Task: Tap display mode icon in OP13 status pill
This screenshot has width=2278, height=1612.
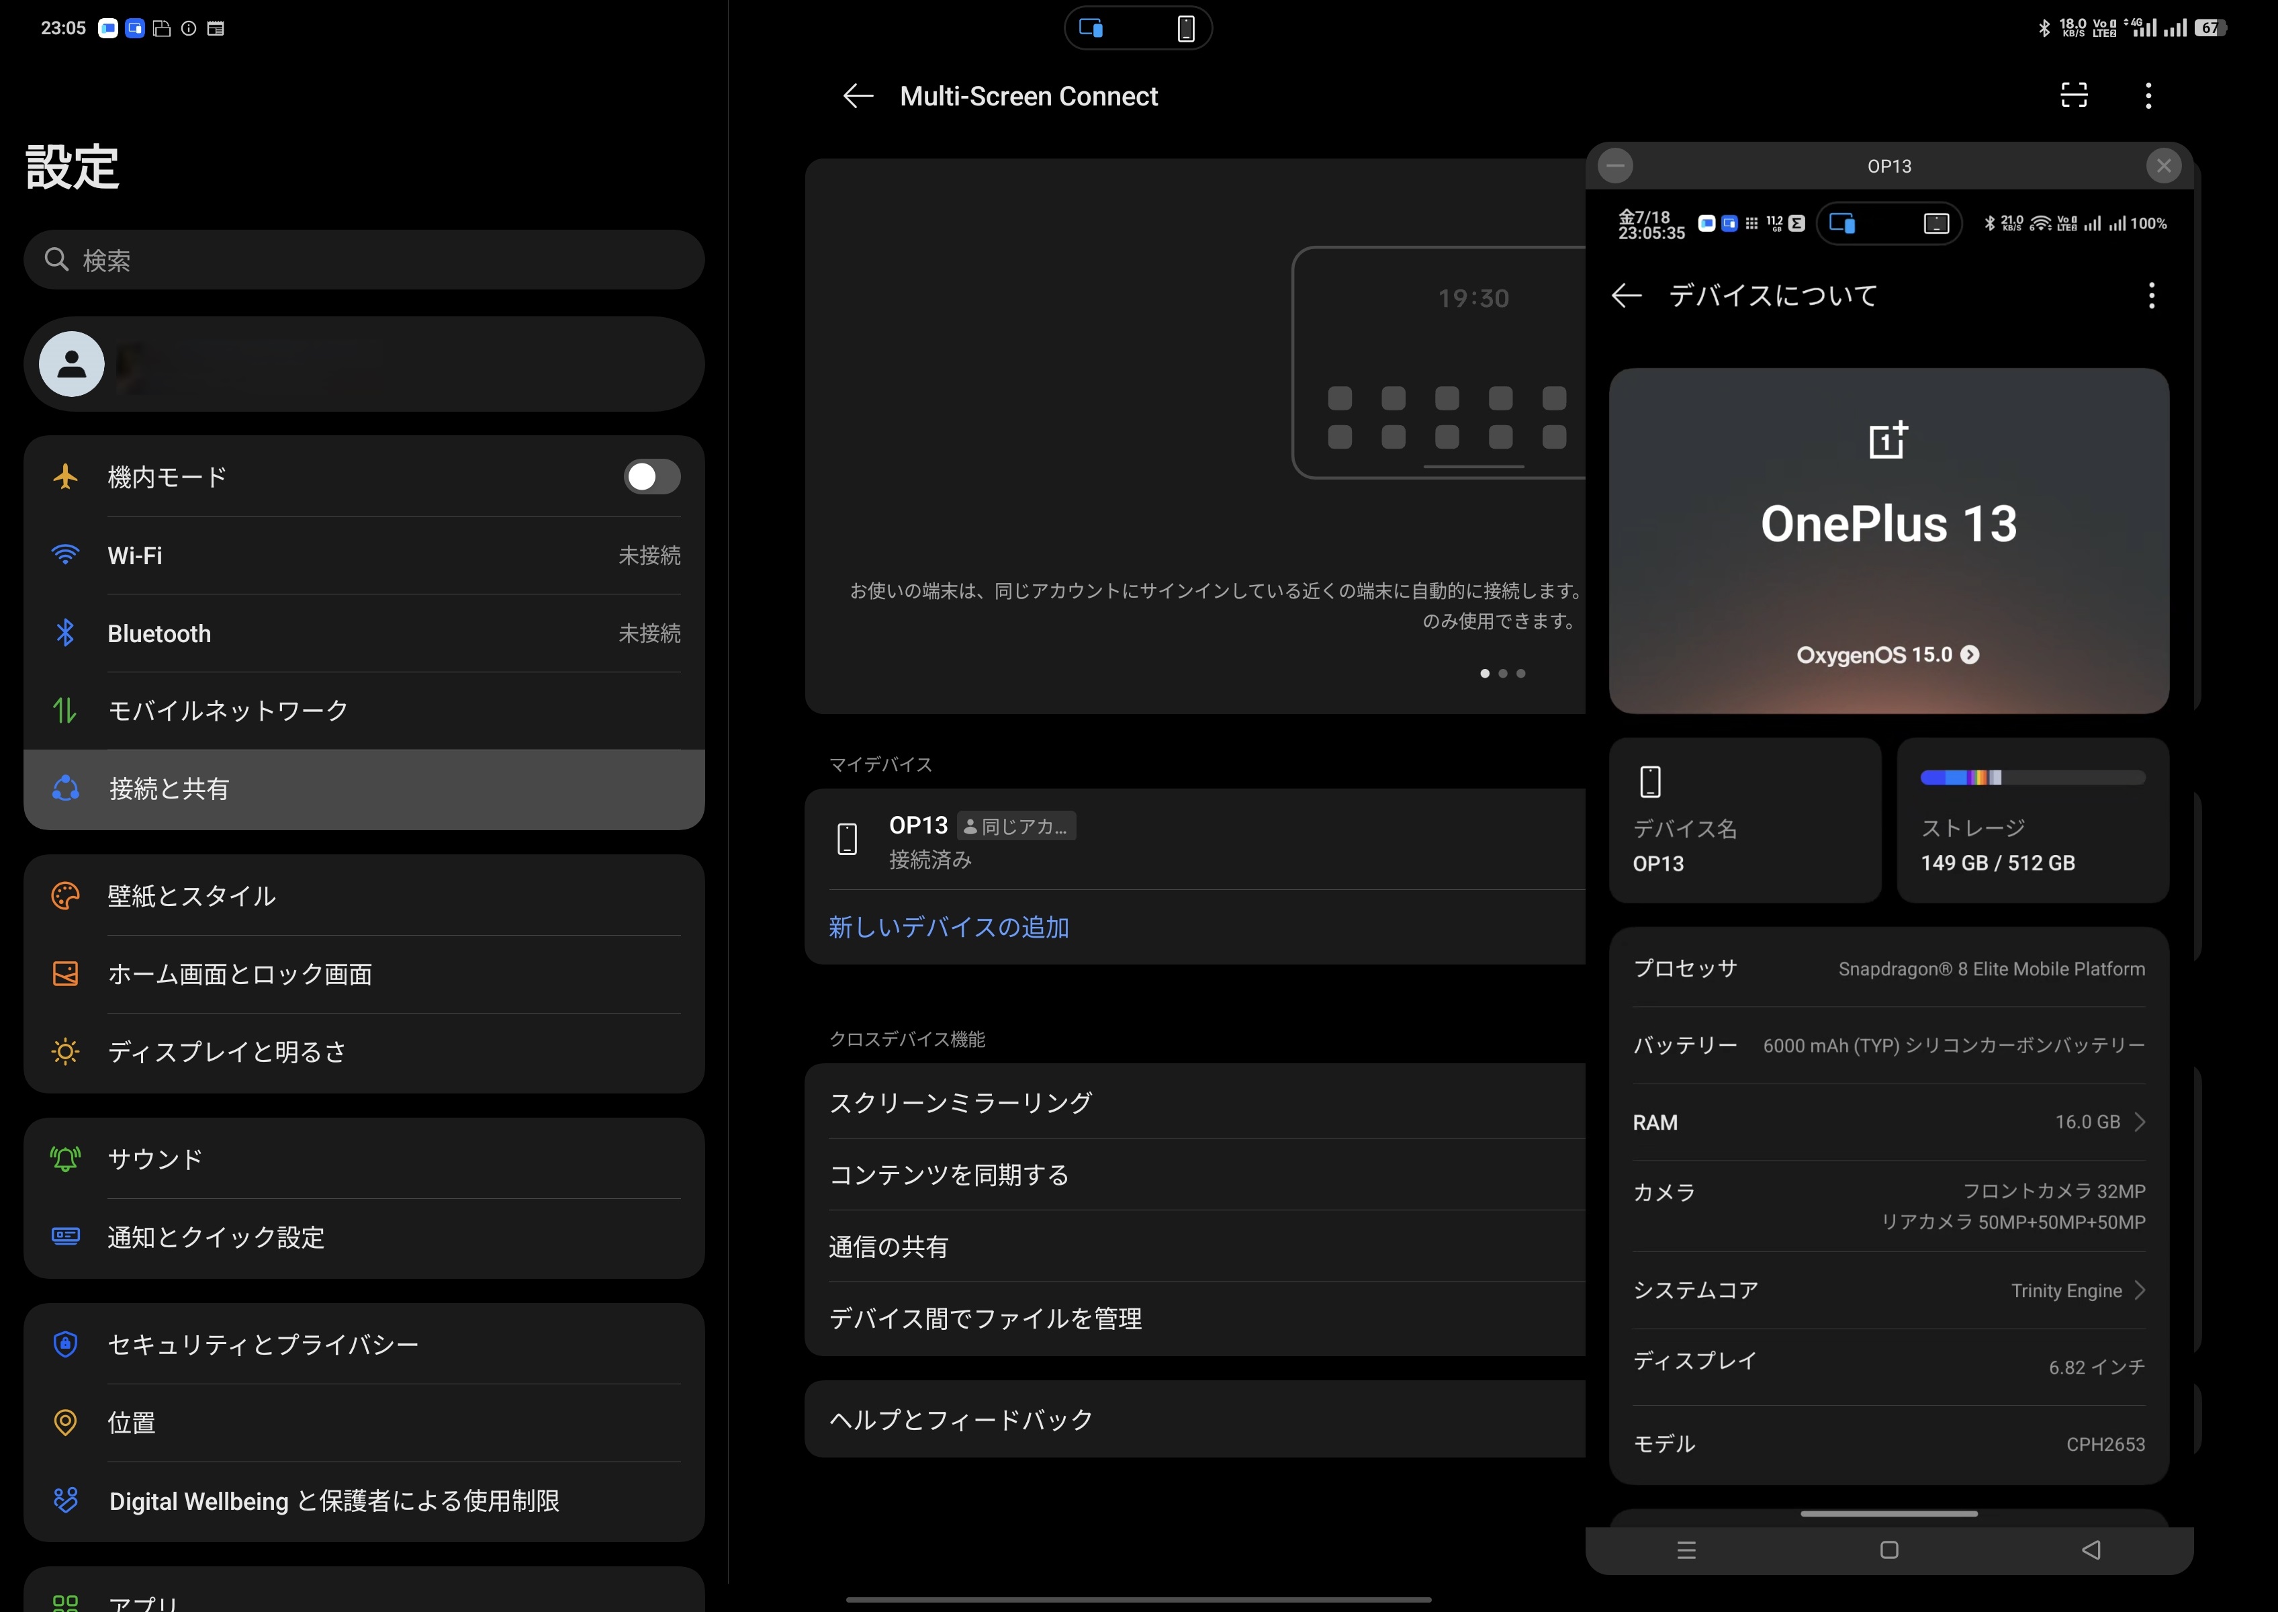Action: [1935, 224]
